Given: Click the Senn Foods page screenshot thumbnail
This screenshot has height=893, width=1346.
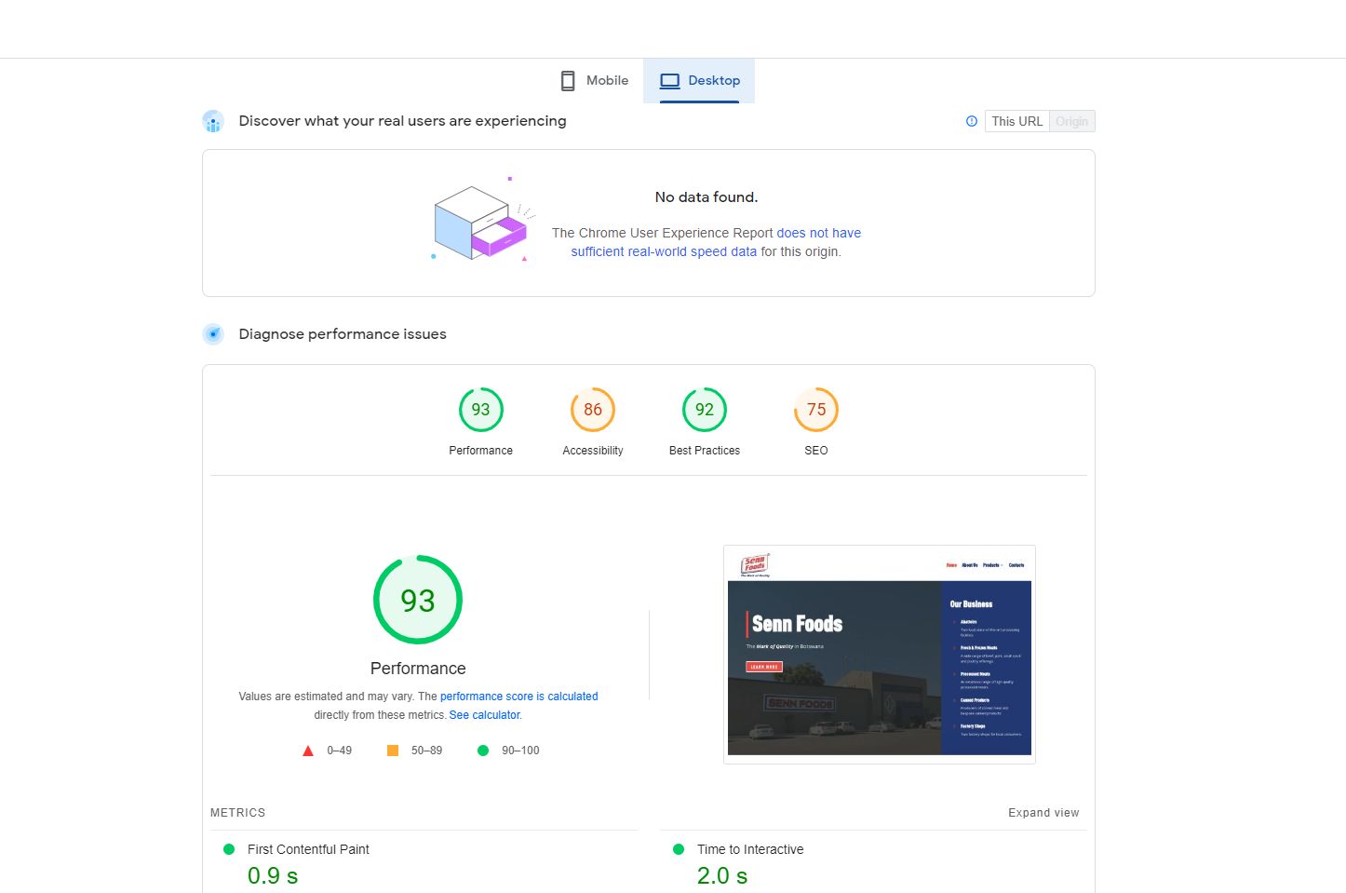Looking at the screenshot, I should click(879, 655).
